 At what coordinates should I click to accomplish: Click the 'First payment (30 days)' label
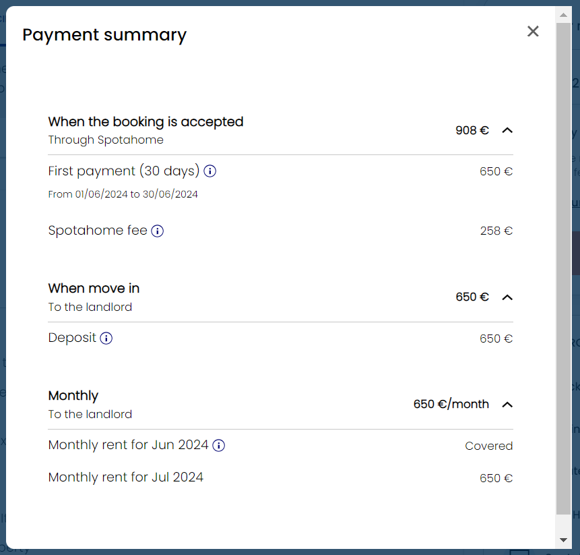tap(124, 171)
